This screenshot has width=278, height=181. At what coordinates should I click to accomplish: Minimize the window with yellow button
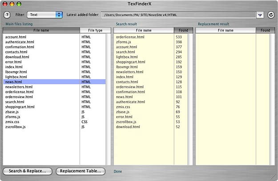(12, 4)
